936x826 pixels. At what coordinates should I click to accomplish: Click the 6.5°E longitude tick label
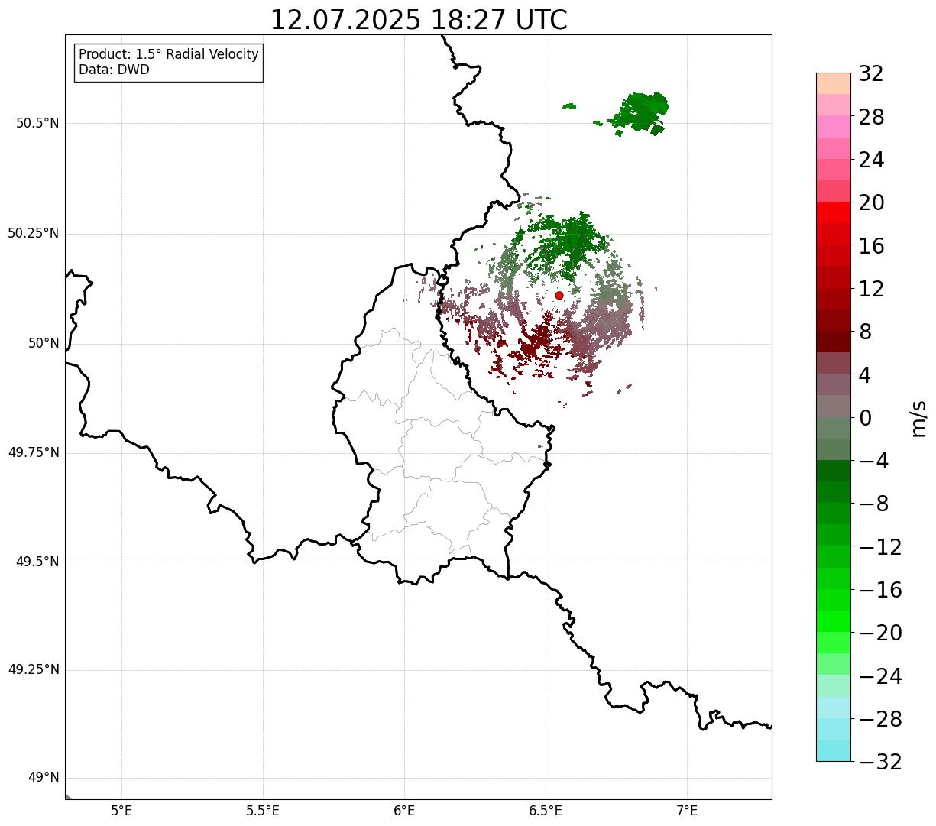pyautogui.click(x=546, y=811)
